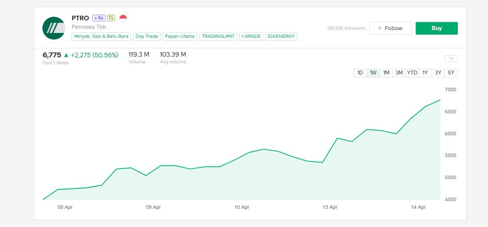
Task: Click the 09 Apr axis label
Action: coord(154,207)
